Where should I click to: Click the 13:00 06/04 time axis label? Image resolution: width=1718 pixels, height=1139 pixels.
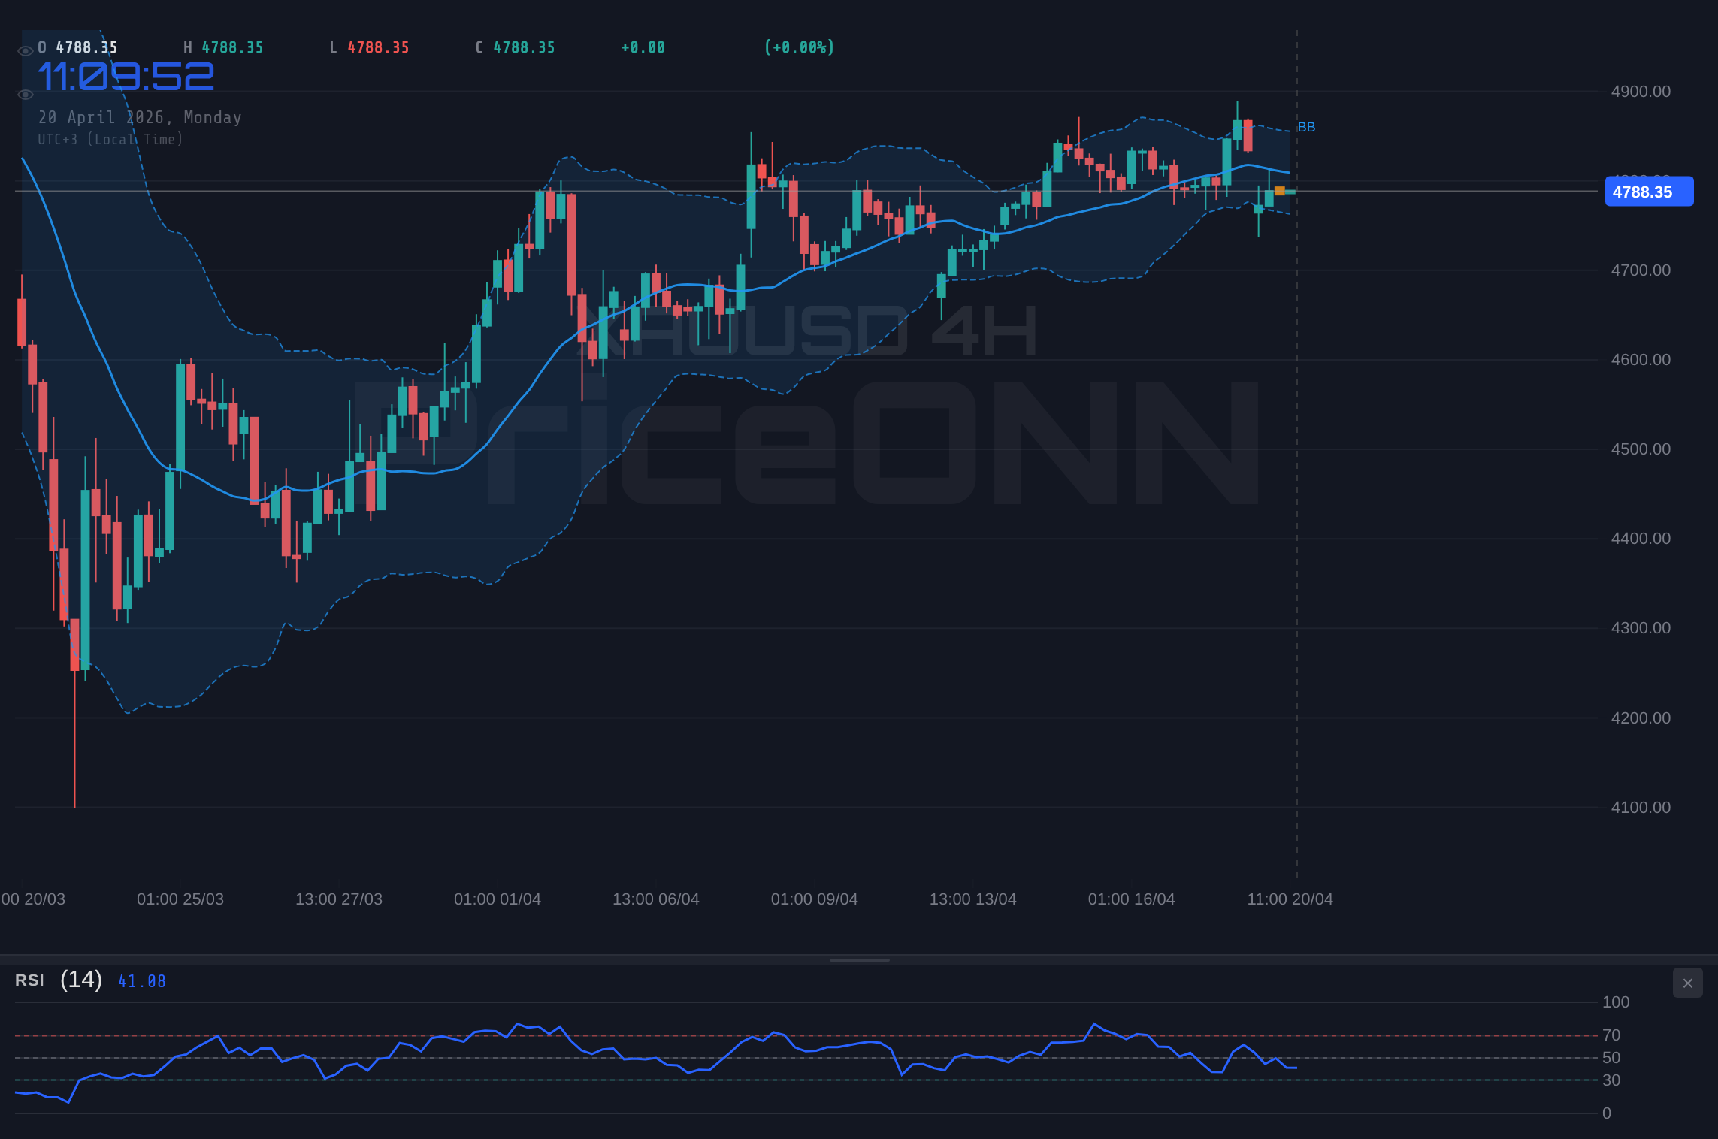[x=656, y=899]
